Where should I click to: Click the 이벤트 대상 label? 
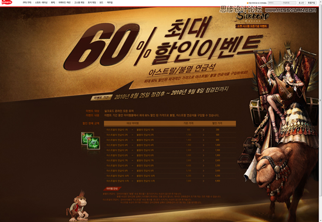tap(93, 111)
